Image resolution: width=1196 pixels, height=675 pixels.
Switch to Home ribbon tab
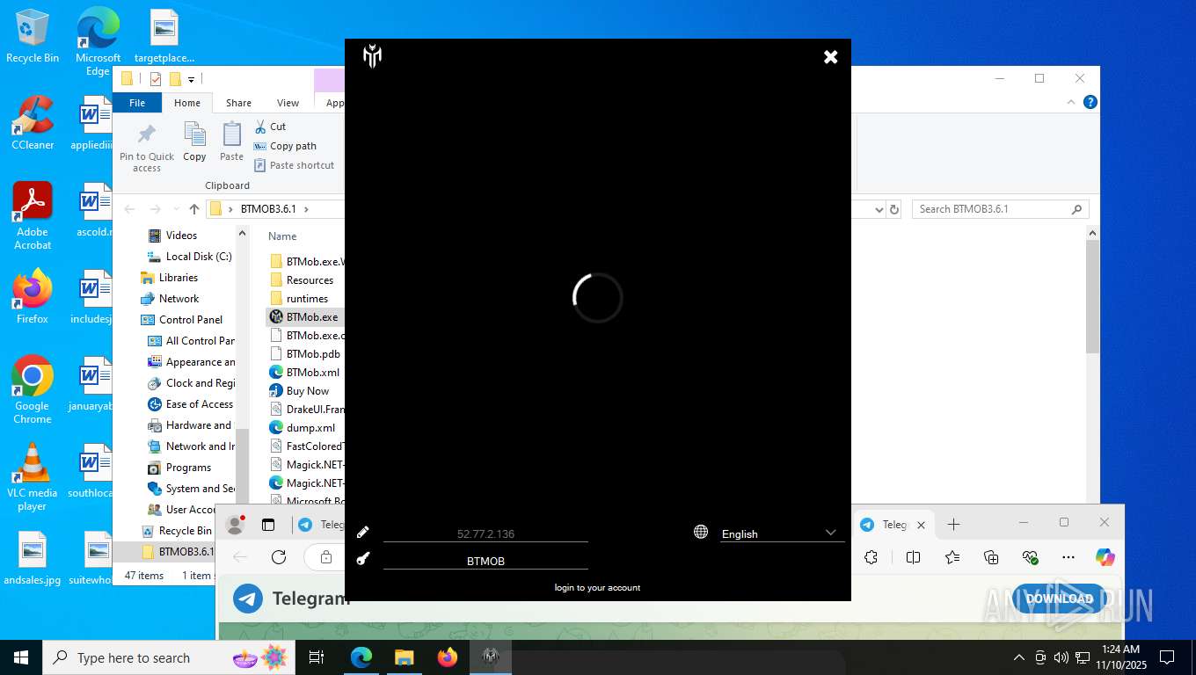[x=187, y=103]
